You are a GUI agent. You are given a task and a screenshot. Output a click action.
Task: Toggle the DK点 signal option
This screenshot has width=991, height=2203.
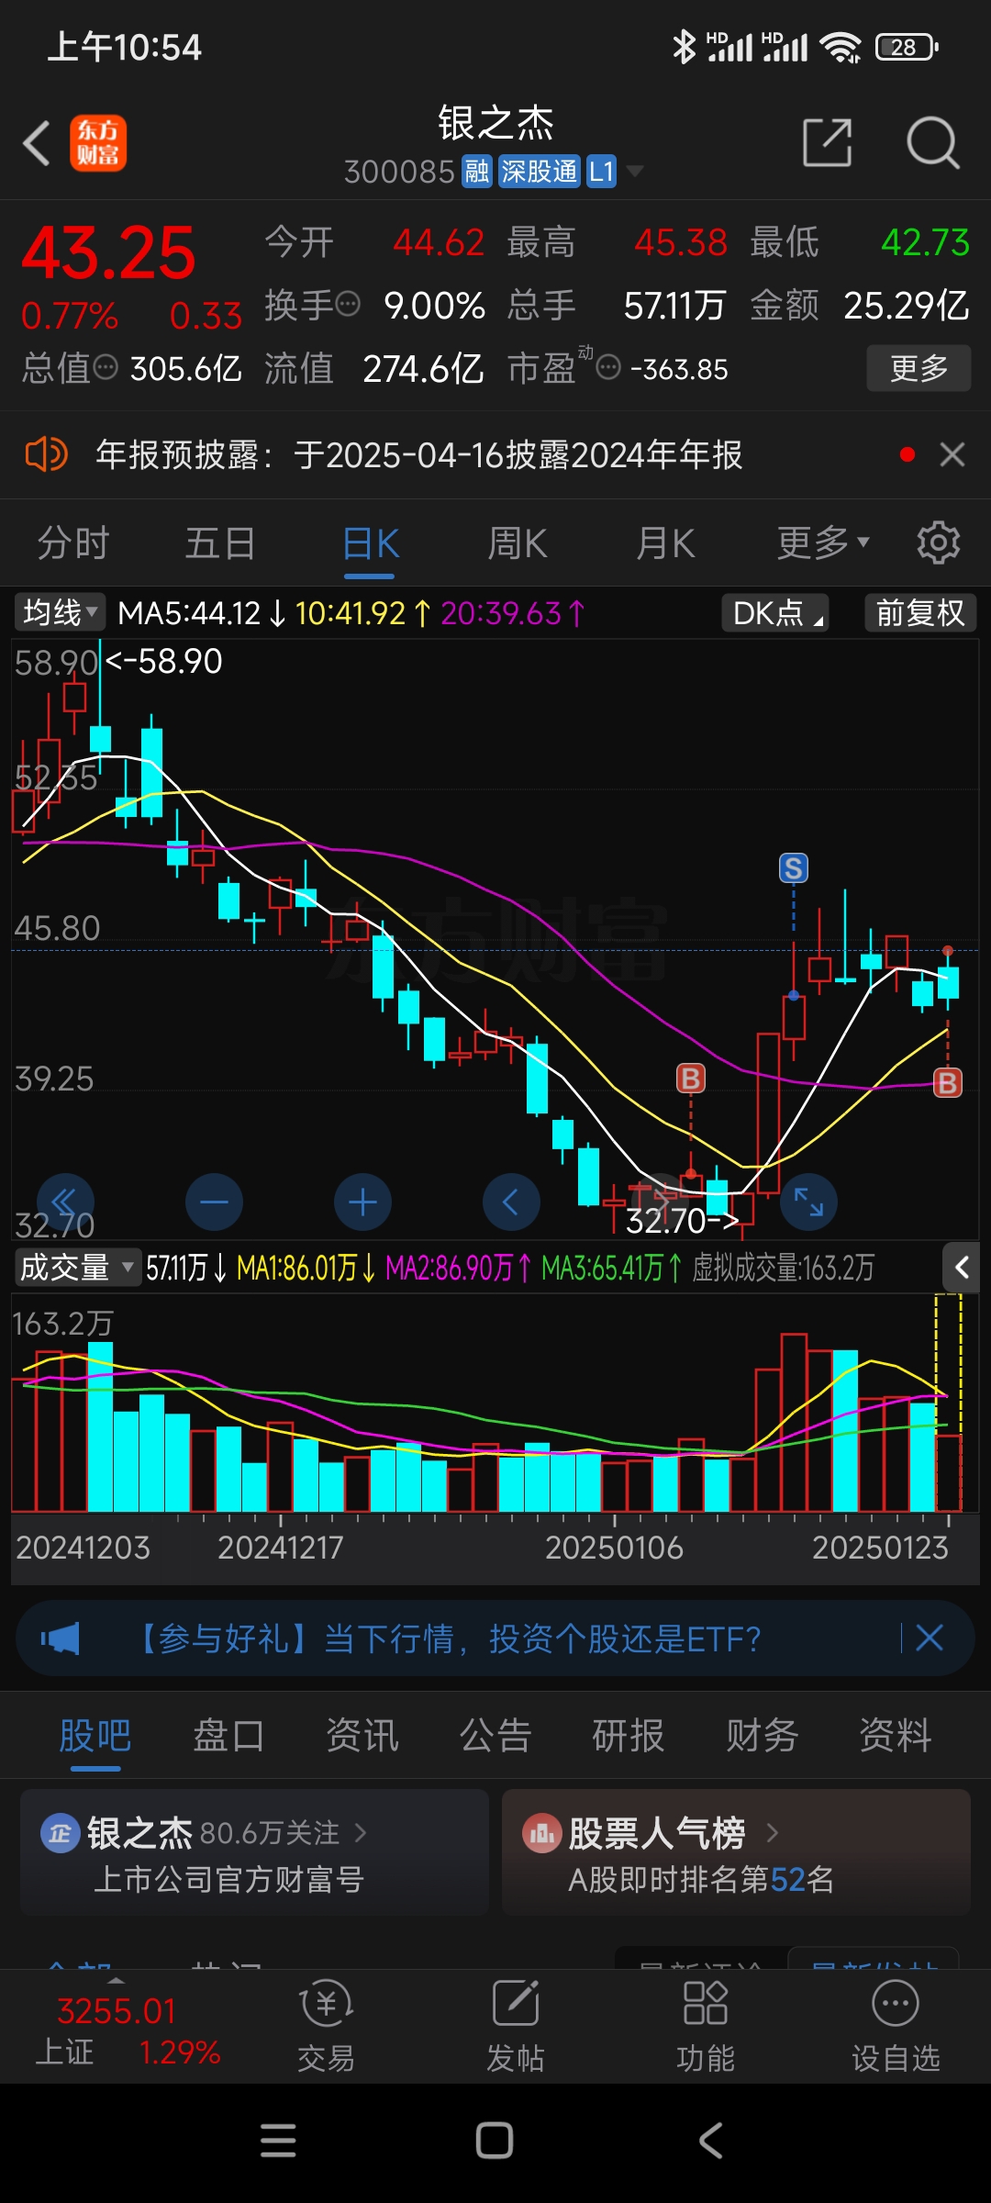[775, 612]
